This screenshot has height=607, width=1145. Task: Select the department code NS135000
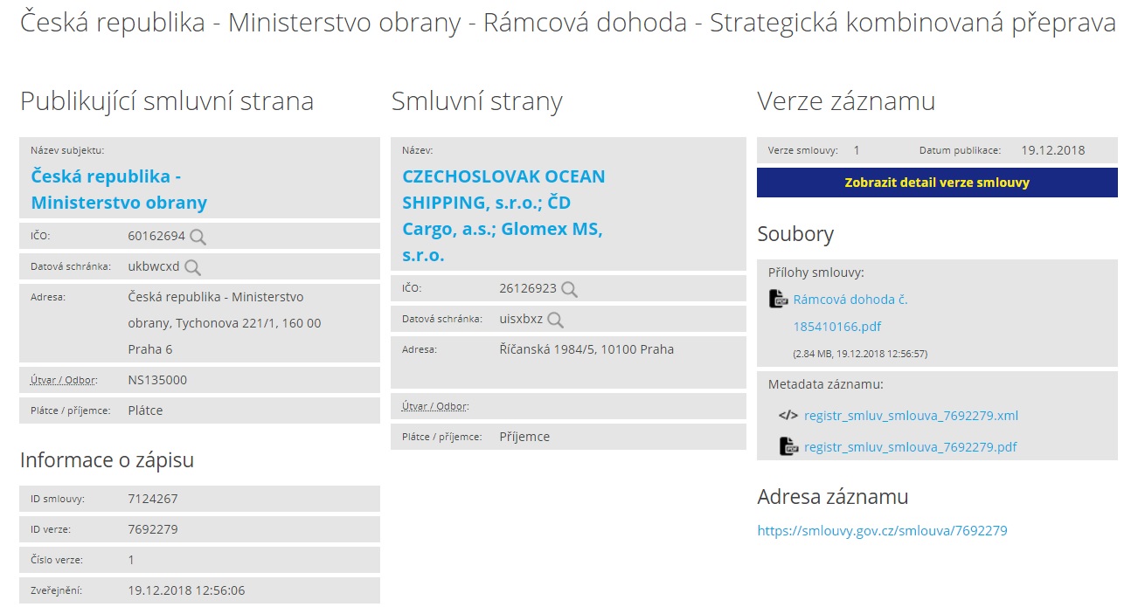click(x=157, y=380)
